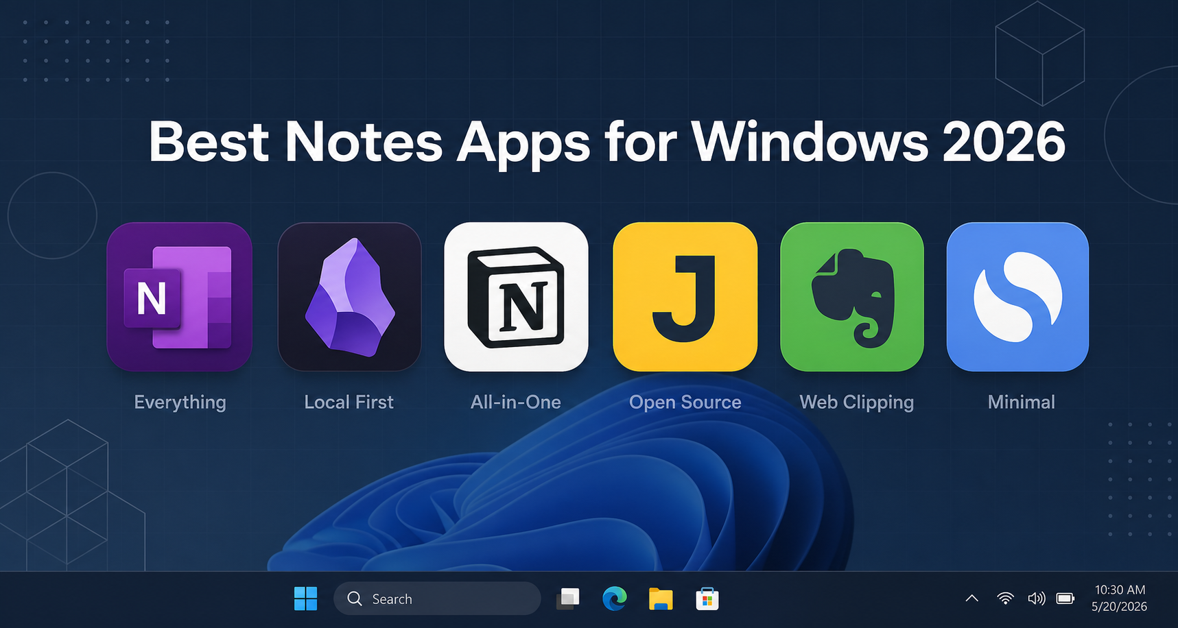Open Task View on the taskbar
The width and height of the screenshot is (1178, 628).
point(568,599)
